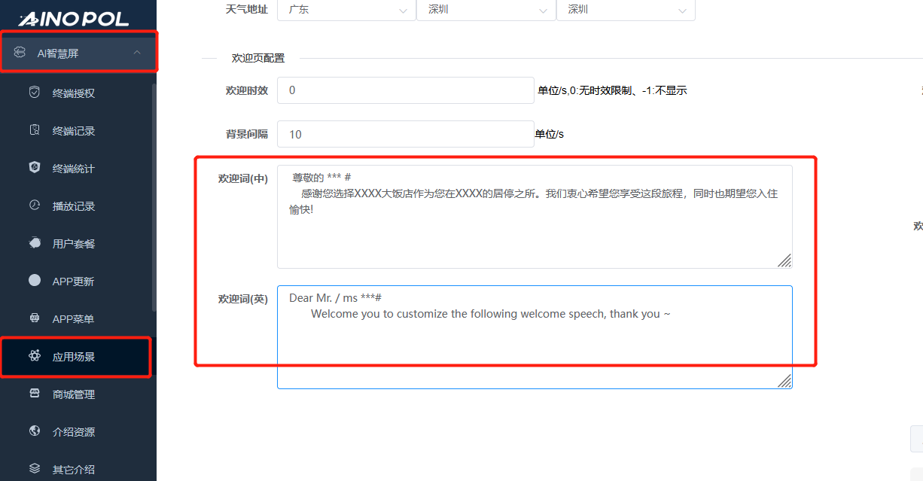The height and width of the screenshot is (481, 923).
Task: Open the last 深圳 district dropdown
Action: (625, 10)
